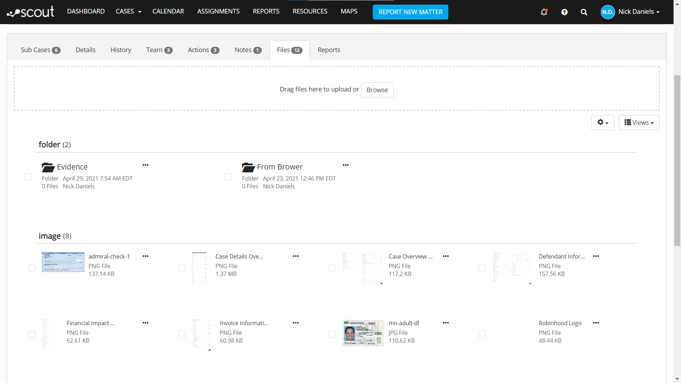Click the Browse upload button

click(377, 90)
